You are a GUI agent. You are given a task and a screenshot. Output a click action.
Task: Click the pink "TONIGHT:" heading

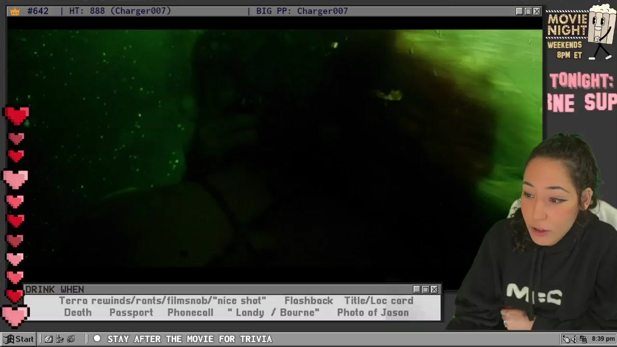[x=581, y=80]
